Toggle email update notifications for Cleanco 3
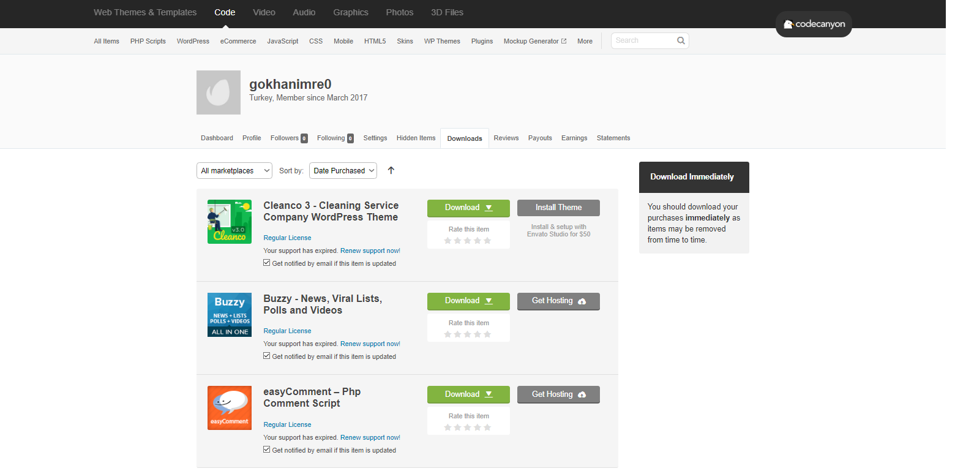This screenshot has width=955, height=471. click(x=266, y=263)
